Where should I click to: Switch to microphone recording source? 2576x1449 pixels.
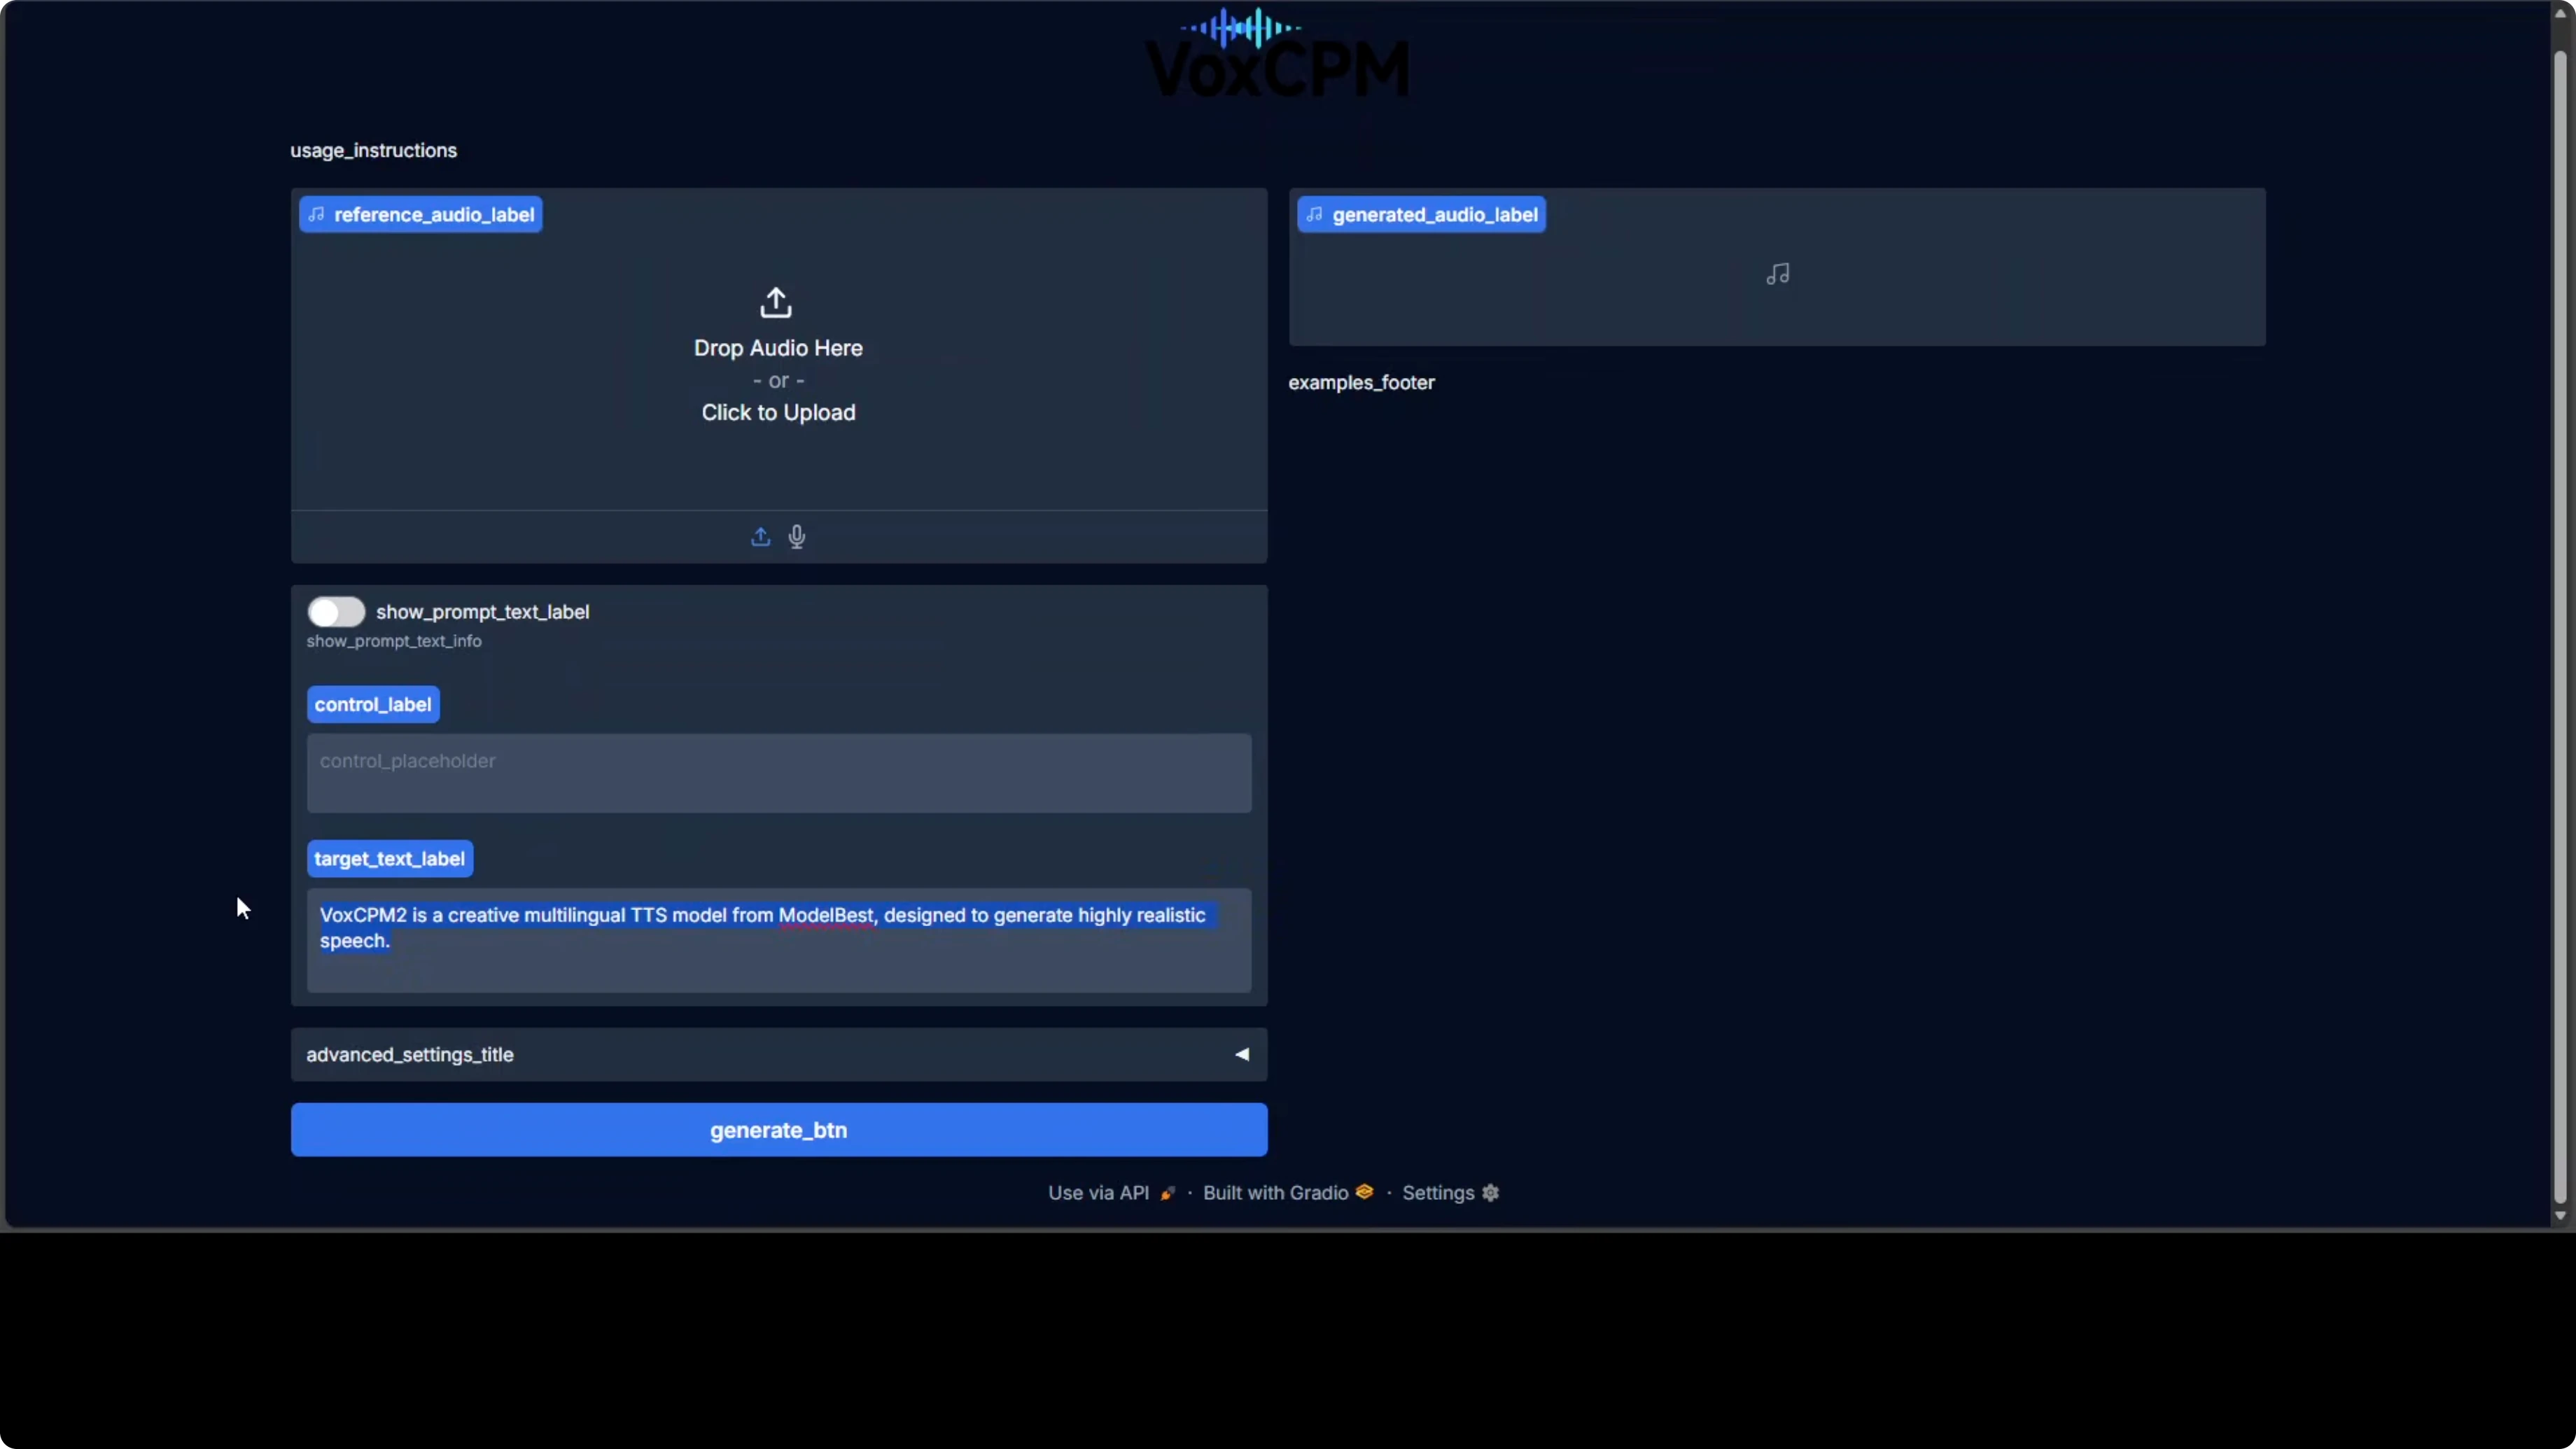[797, 537]
